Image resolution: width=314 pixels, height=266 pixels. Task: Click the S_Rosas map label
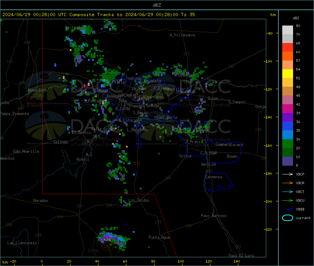140,113
